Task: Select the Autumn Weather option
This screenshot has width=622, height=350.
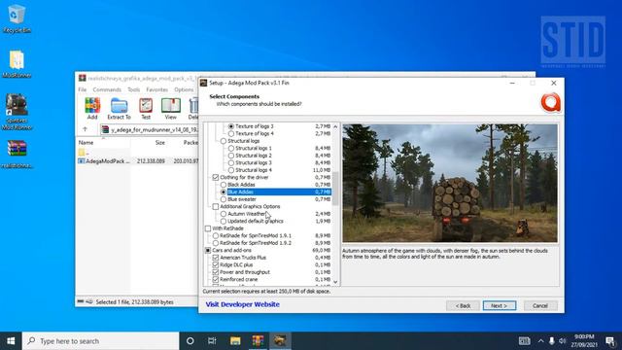Action: [224, 214]
